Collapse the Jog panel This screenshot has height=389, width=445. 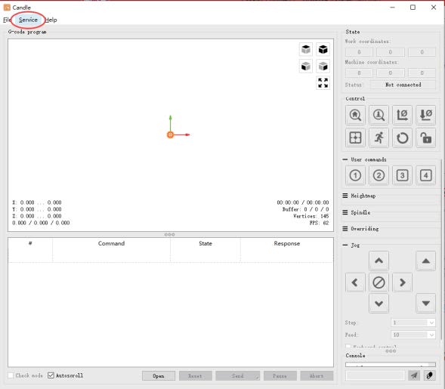click(345, 245)
